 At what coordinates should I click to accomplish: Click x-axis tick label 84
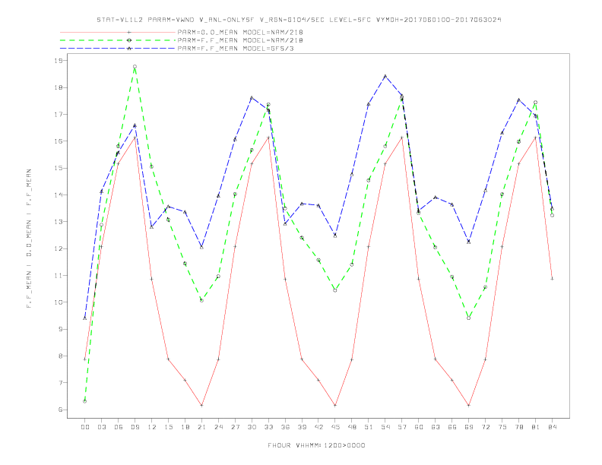[x=553, y=427]
